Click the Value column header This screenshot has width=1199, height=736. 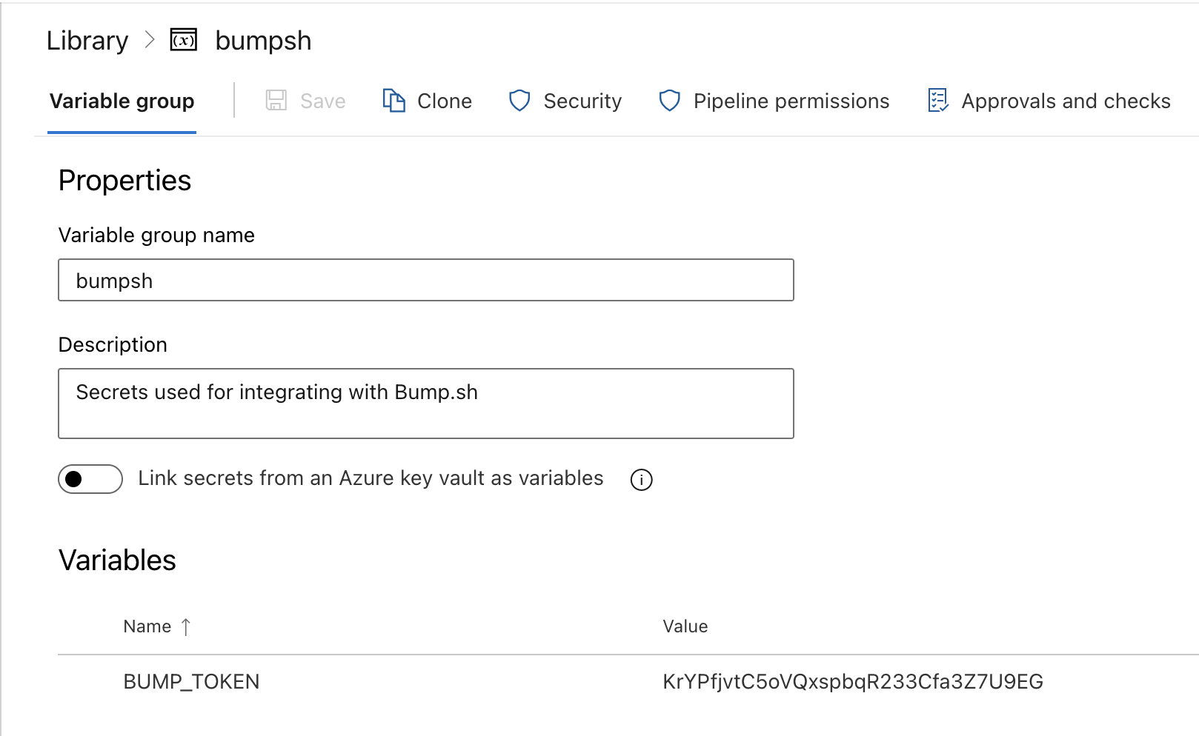(685, 627)
